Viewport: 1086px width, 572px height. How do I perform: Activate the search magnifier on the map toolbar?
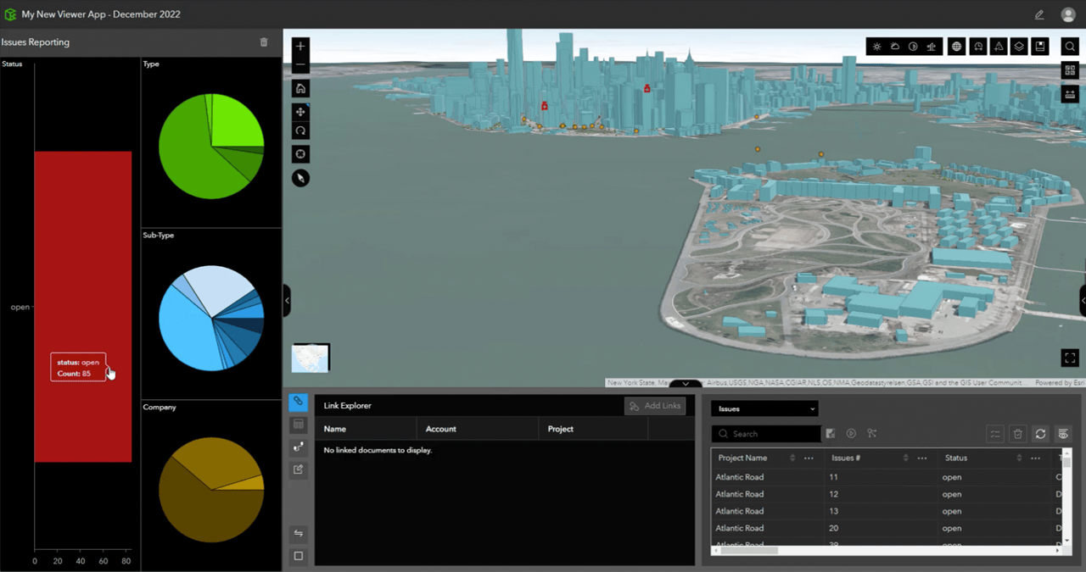click(1069, 47)
